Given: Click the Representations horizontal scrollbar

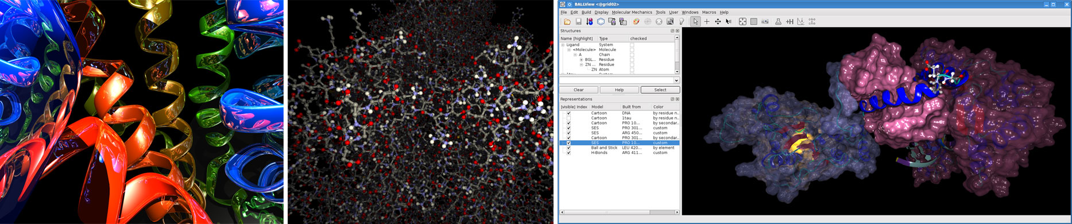Looking at the screenshot, I should click(x=620, y=213).
